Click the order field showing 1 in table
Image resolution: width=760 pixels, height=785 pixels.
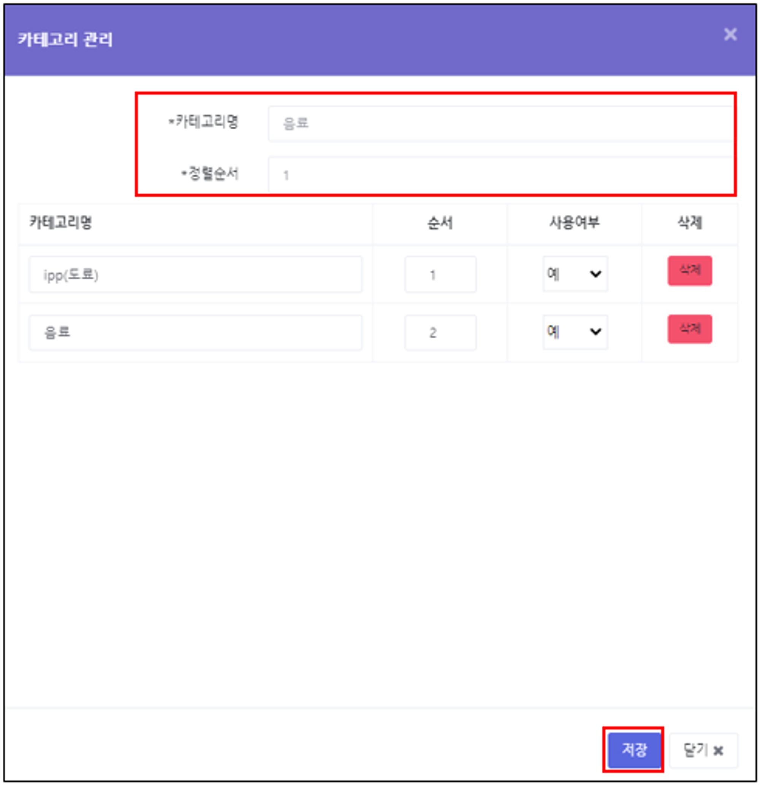point(440,274)
